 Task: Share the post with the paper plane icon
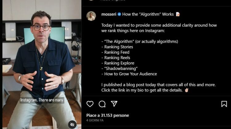coord(114,104)
